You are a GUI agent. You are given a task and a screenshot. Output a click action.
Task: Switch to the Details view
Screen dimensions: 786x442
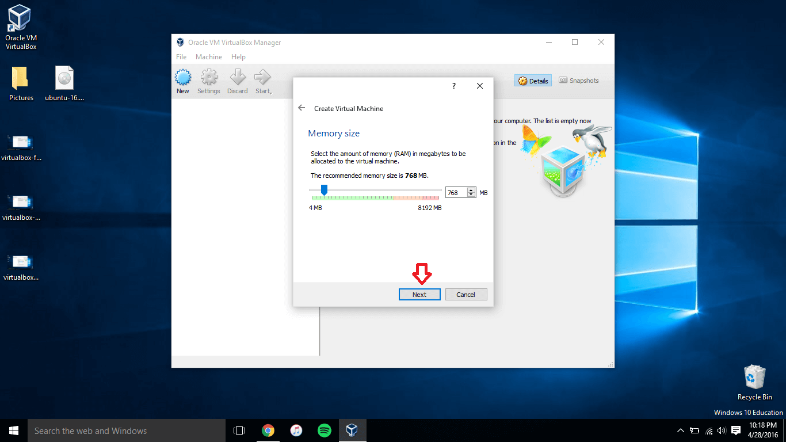tap(533, 81)
